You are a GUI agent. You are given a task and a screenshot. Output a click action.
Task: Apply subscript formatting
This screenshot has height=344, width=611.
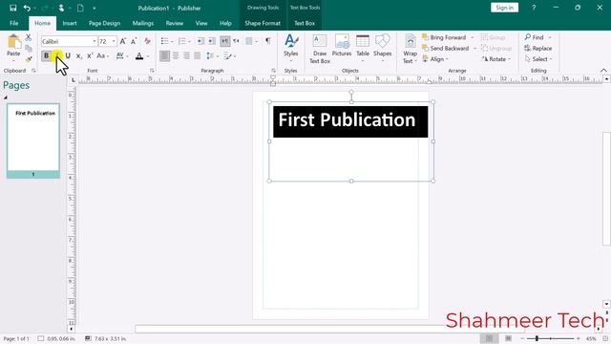coord(78,56)
